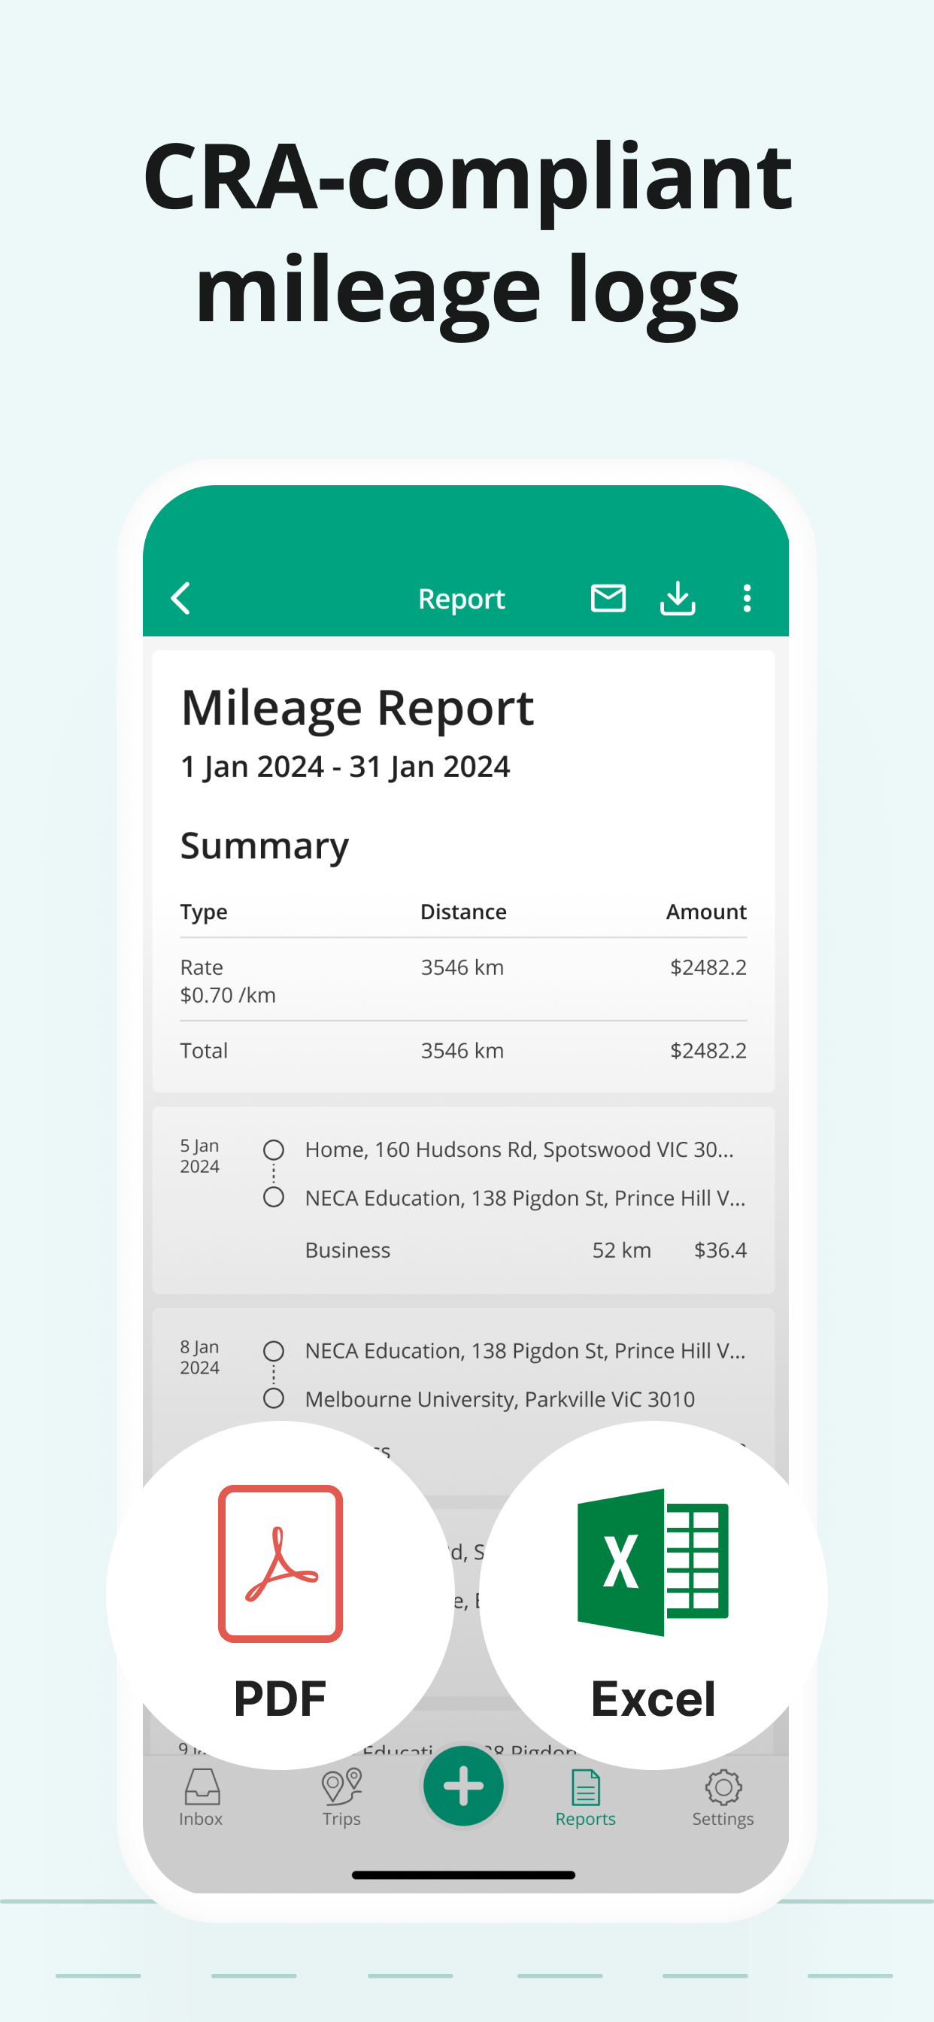Viewport: 934px width, 2022px height.
Task: Tap the $36.4 trip amount
Action: click(x=720, y=1249)
